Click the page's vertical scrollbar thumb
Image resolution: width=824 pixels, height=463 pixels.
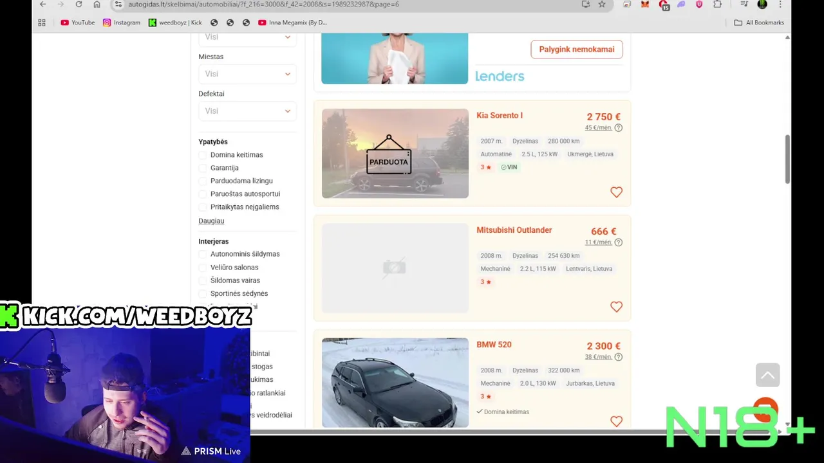(787, 159)
